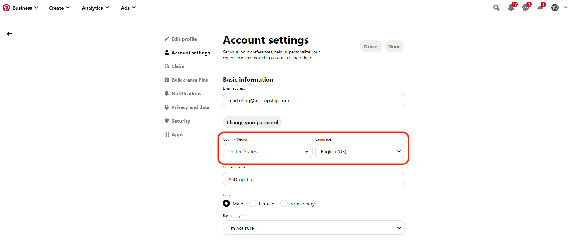Open the Business type dropdown
The height and width of the screenshot is (244, 571).
314,228
